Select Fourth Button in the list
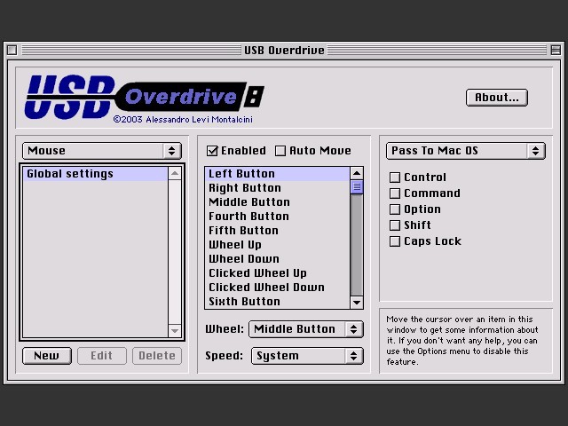 coord(278,217)
